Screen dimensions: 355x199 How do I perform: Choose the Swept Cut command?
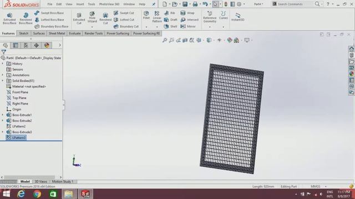[124, 13]
